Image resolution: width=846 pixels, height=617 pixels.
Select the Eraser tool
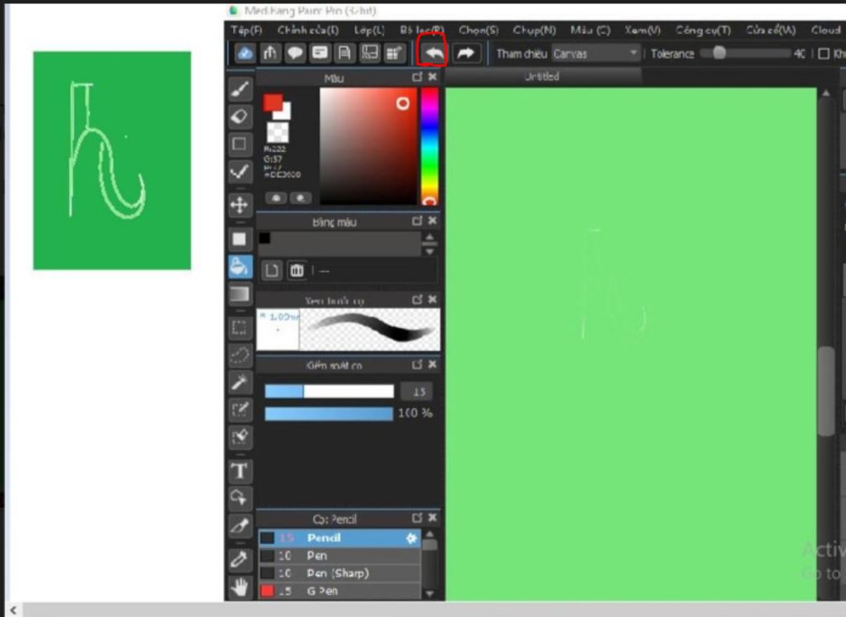(x=240, y=116)
